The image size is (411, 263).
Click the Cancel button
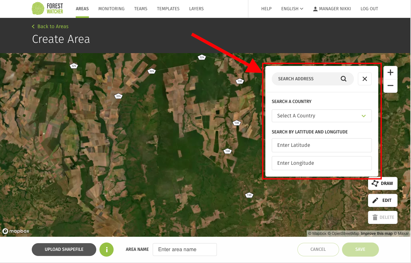click(318, 250)
